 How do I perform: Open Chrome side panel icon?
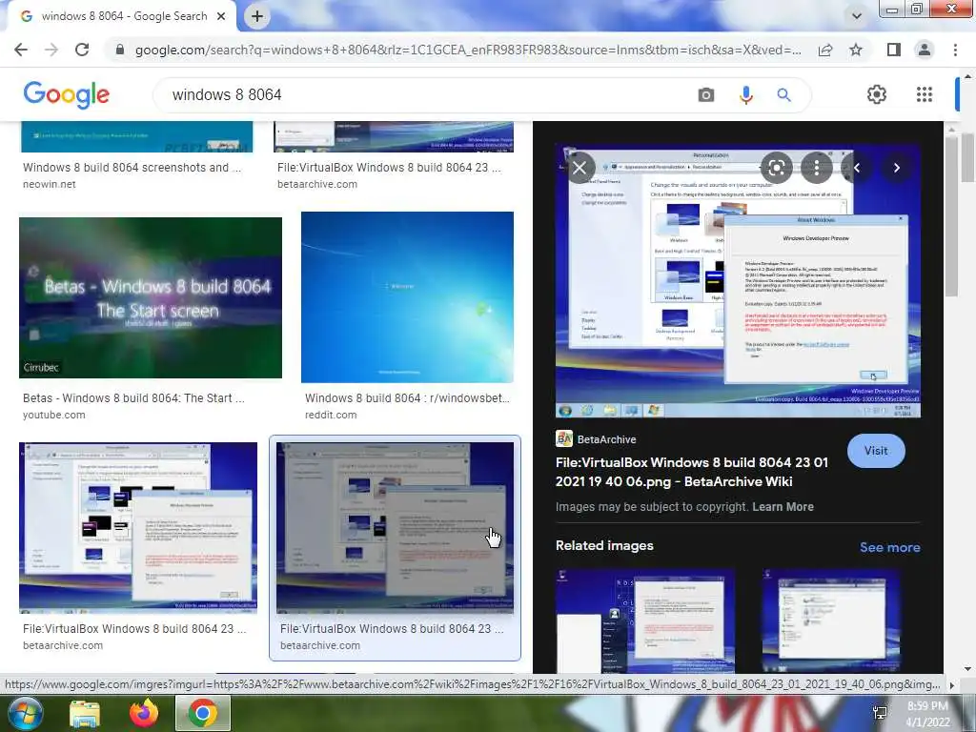(x=894, y=50)
